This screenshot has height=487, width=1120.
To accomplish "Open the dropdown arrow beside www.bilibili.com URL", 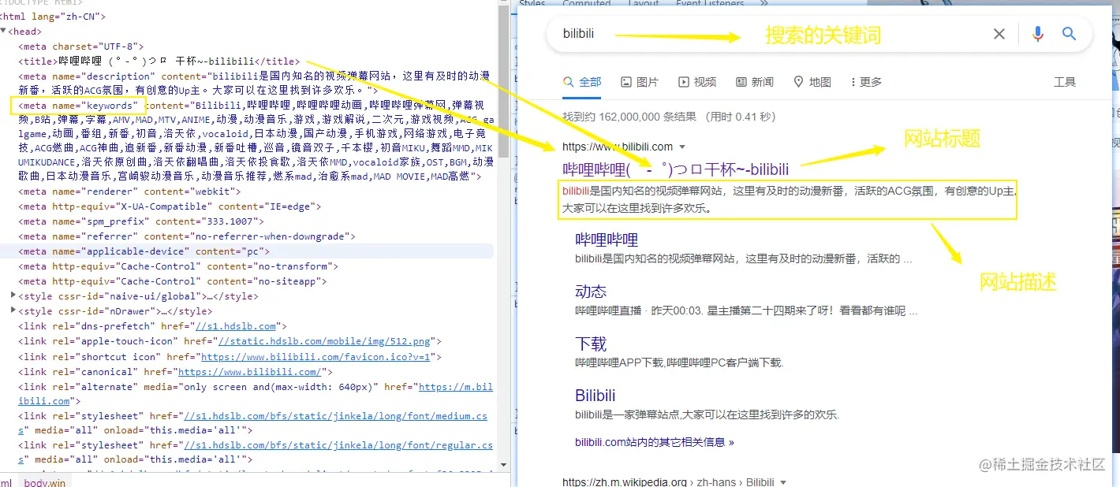I will coord(683,146).
